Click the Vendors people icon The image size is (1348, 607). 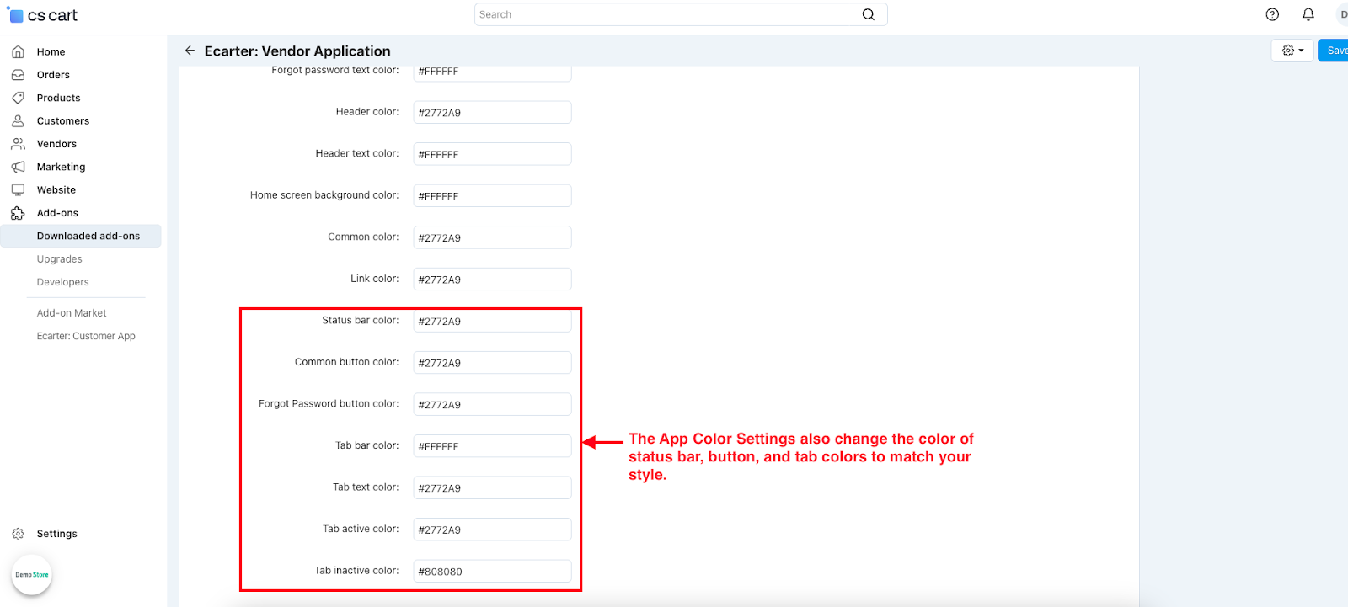[x=18, y=144]
